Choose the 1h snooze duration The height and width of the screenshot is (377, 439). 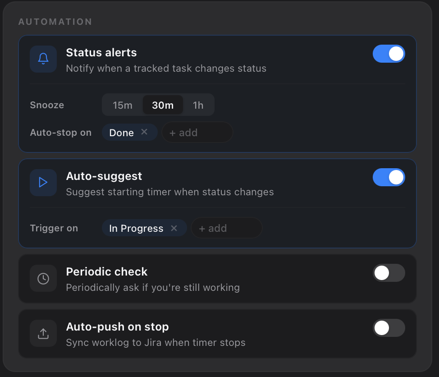(198, 105)
